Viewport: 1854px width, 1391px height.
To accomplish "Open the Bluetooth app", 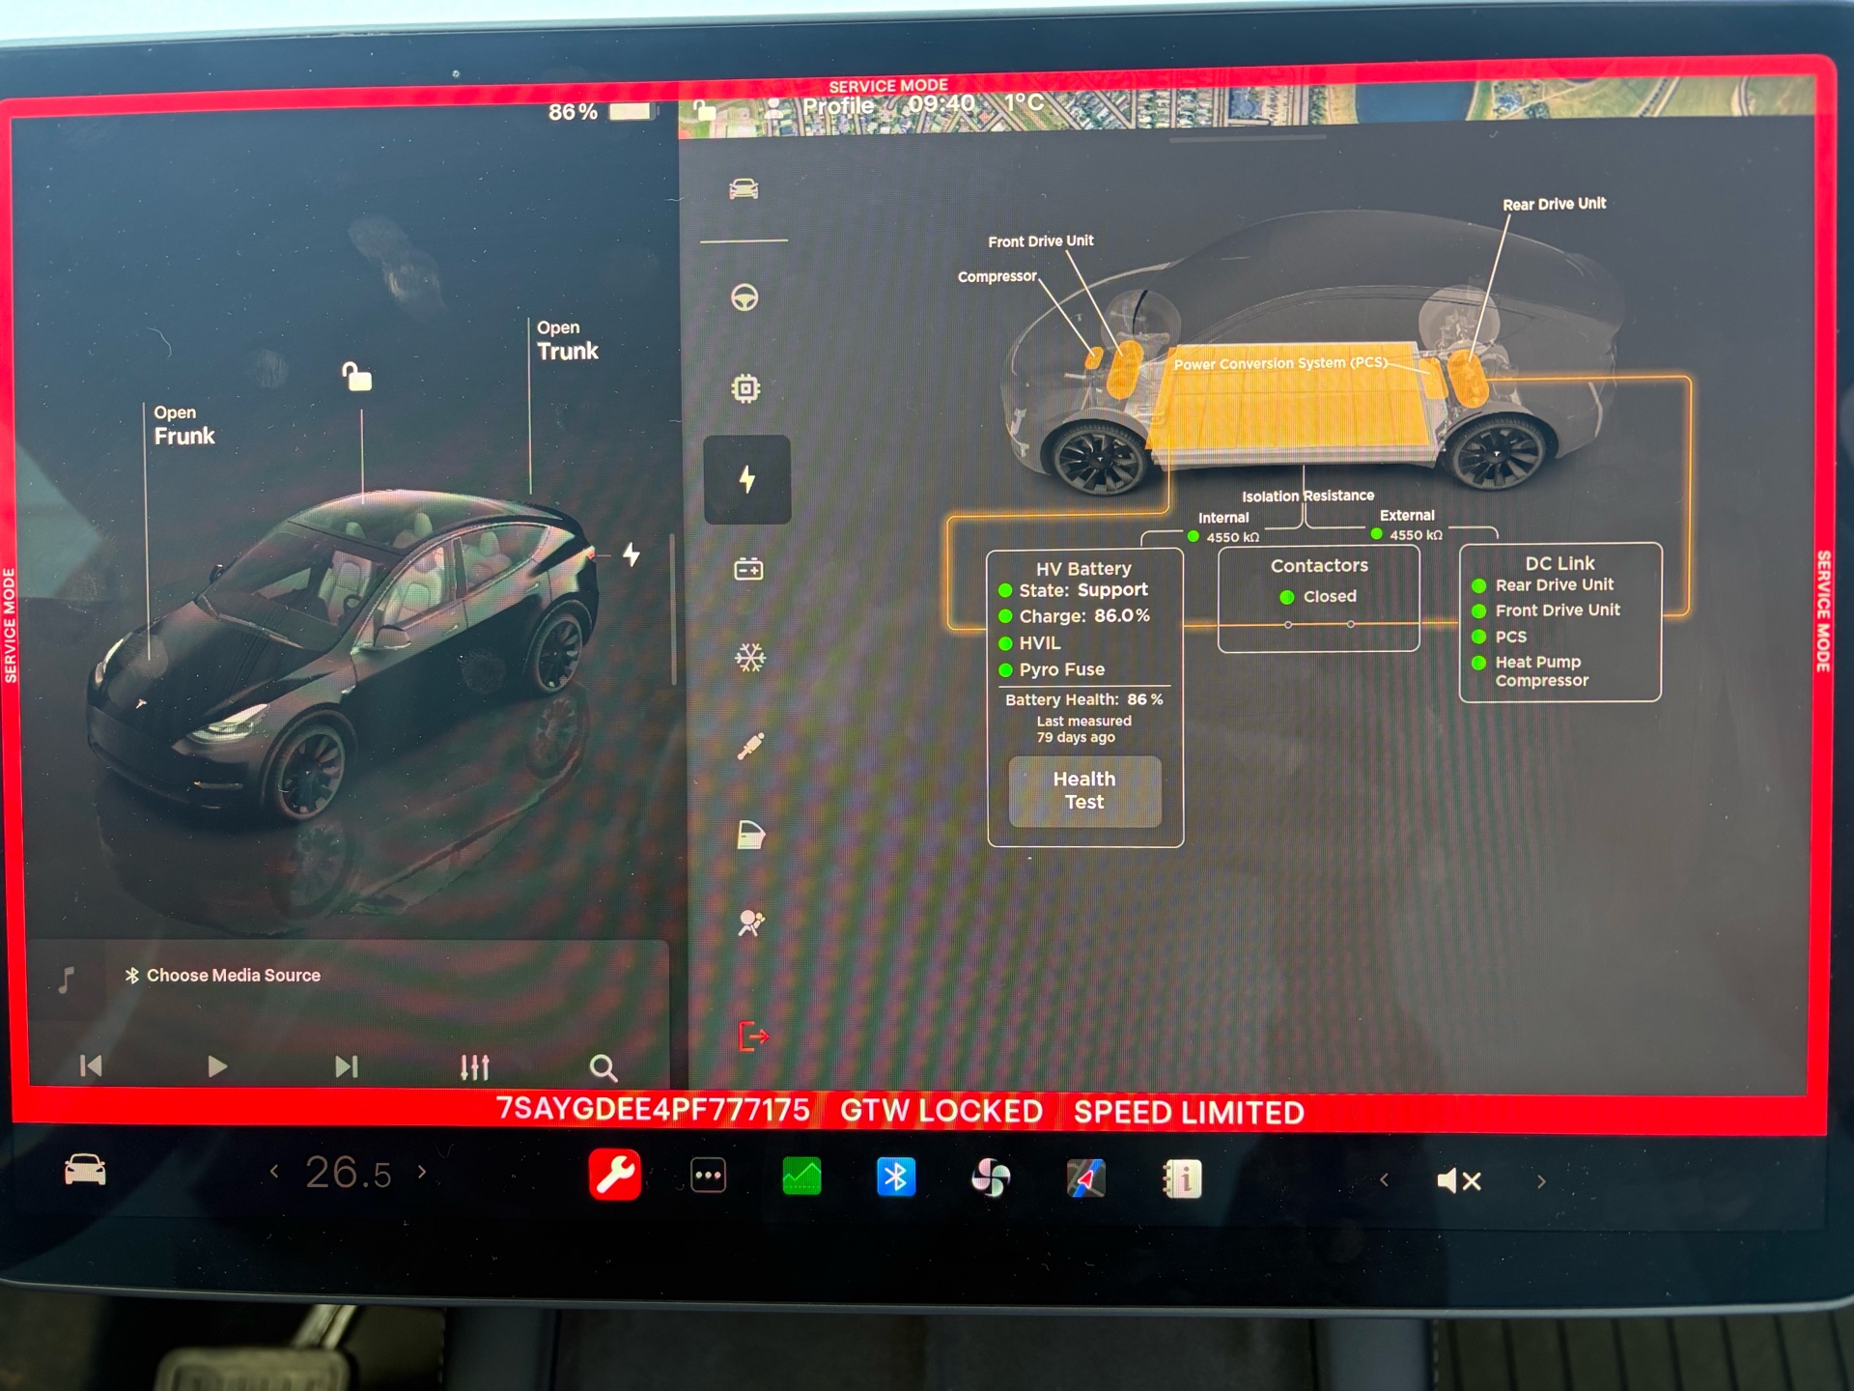I will coord(896,1177).
